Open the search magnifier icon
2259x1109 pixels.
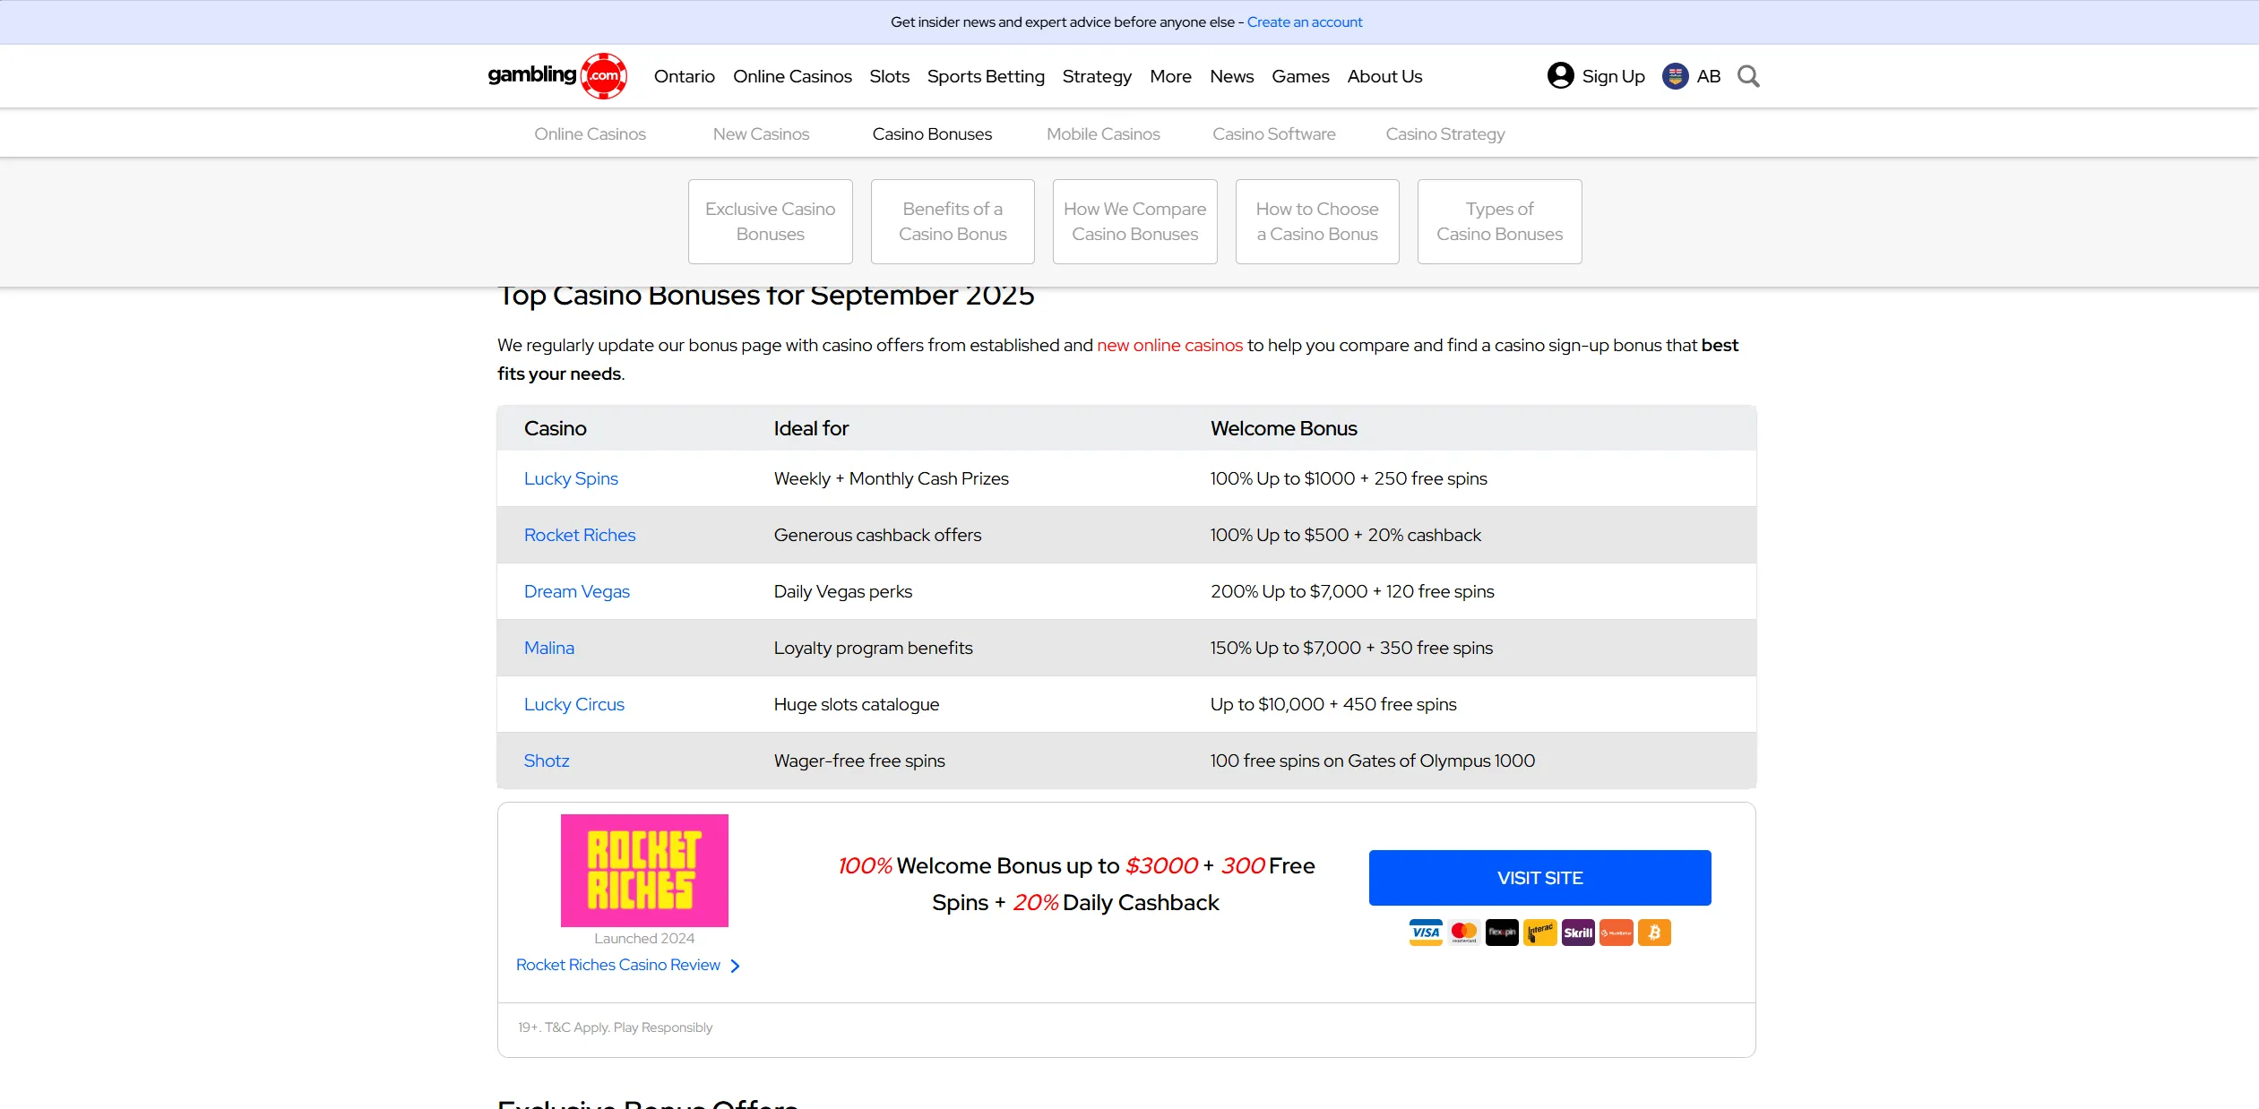click(x=1748, y=76)
